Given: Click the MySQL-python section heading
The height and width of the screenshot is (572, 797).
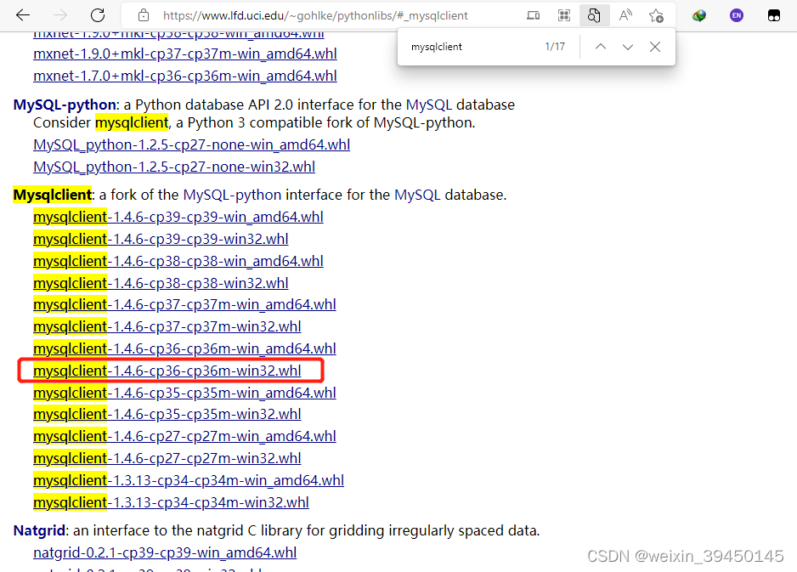Looking at the screenshot, I should point(65,105).
